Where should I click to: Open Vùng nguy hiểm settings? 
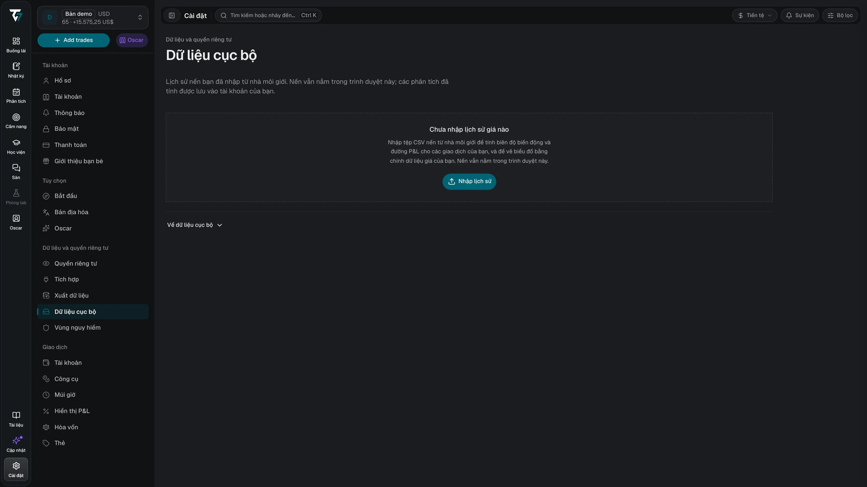(93, 328)
